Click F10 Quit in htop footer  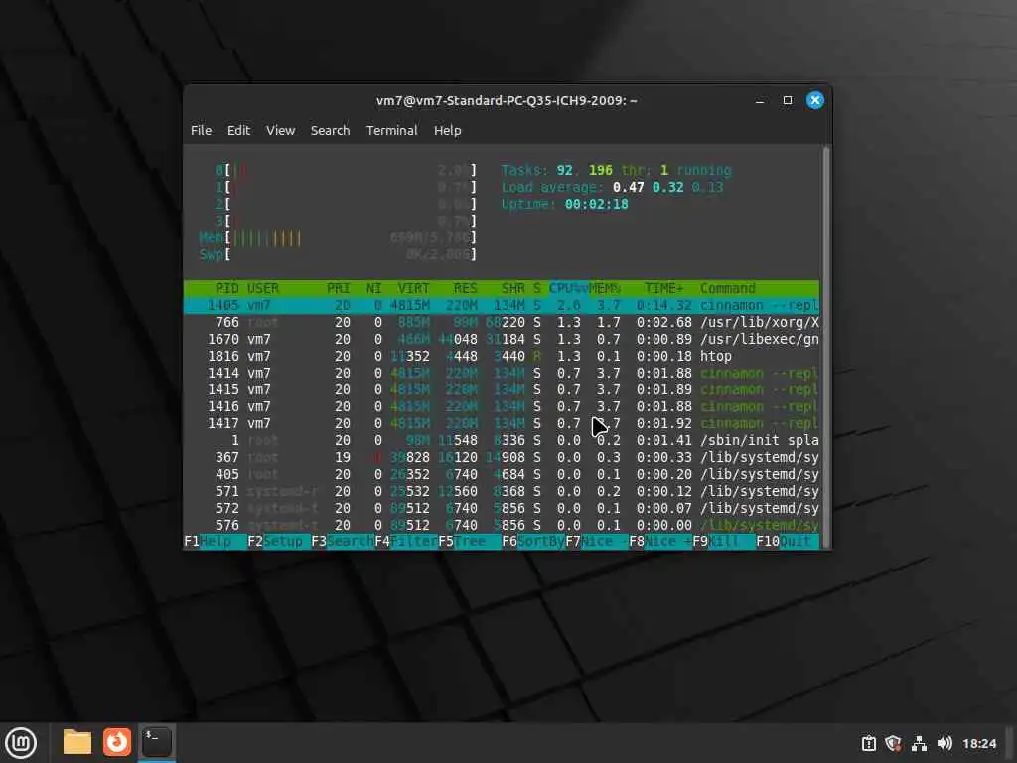(x=788, y=541)
